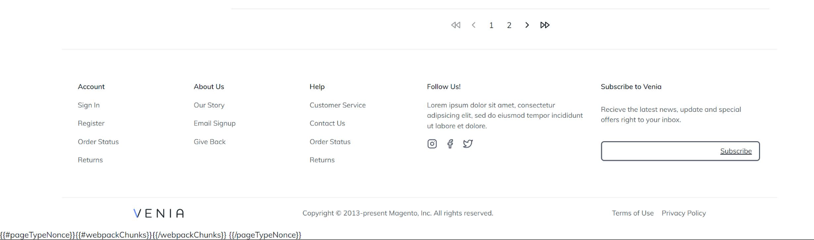
Task: Select page 1 in pagination
Action: [491, 25]
